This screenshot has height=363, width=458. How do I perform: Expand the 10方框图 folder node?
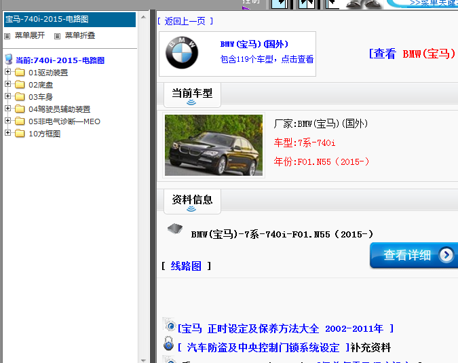click(8, 133)
